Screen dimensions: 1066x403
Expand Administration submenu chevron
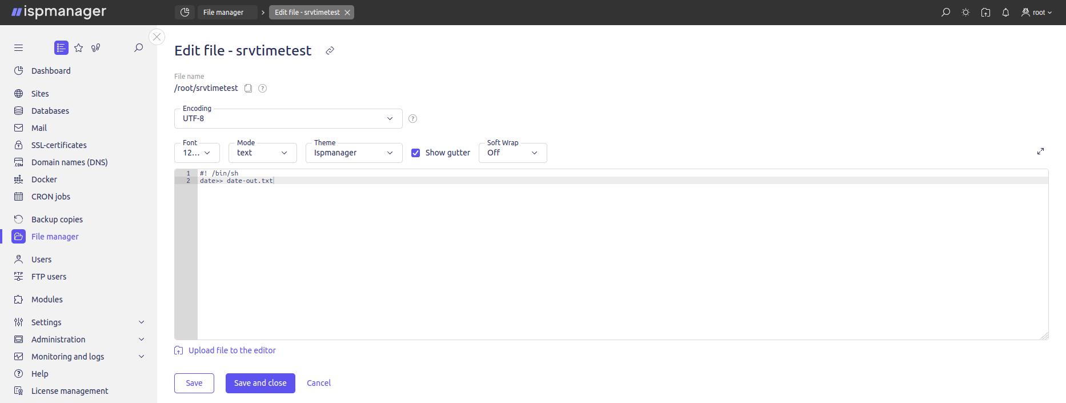coord(142,340)
